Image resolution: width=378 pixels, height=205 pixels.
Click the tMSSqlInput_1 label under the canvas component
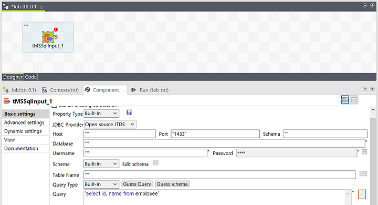pos(48,46)
